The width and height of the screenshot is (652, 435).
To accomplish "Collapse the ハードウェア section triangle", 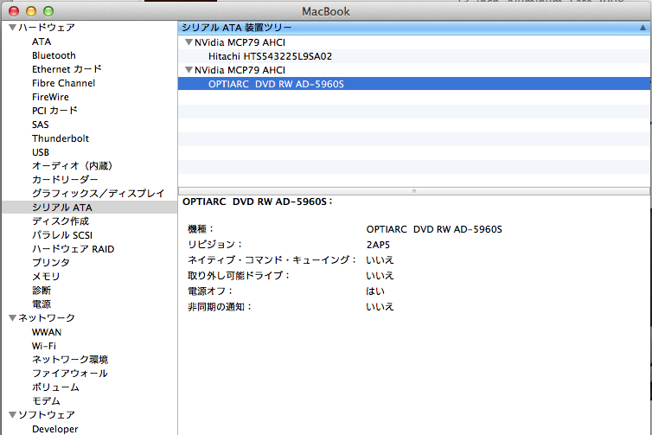I will point(12,28).
